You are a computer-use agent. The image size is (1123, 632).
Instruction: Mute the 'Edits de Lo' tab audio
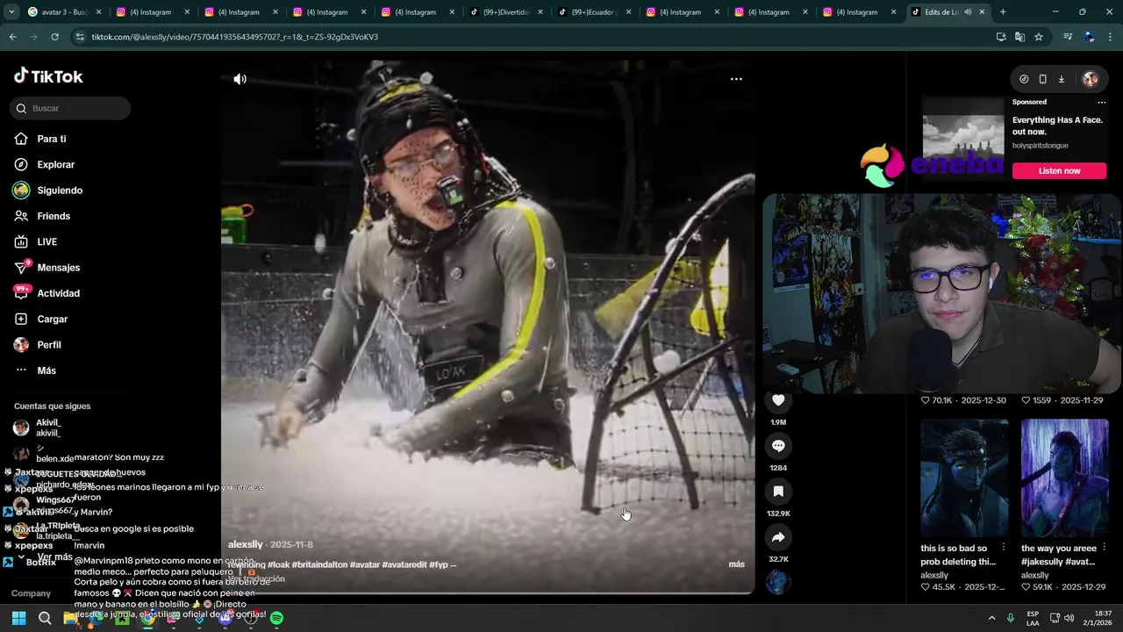pyautogui.click(x=968, y=12)
